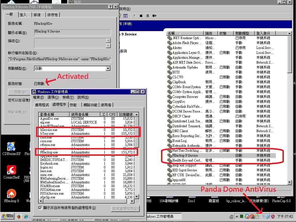296x222 pixels.
Task: Select the FBackup 9 desktop shortcut
Action: [x=11, y=196]
